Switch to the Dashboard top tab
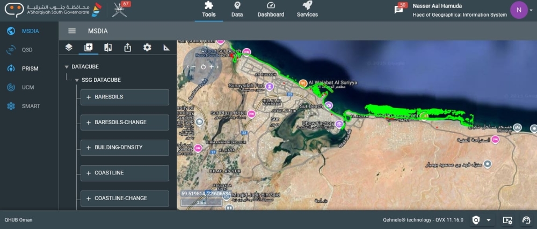Screen dimensions: 537x229 [x=271, y=10]
